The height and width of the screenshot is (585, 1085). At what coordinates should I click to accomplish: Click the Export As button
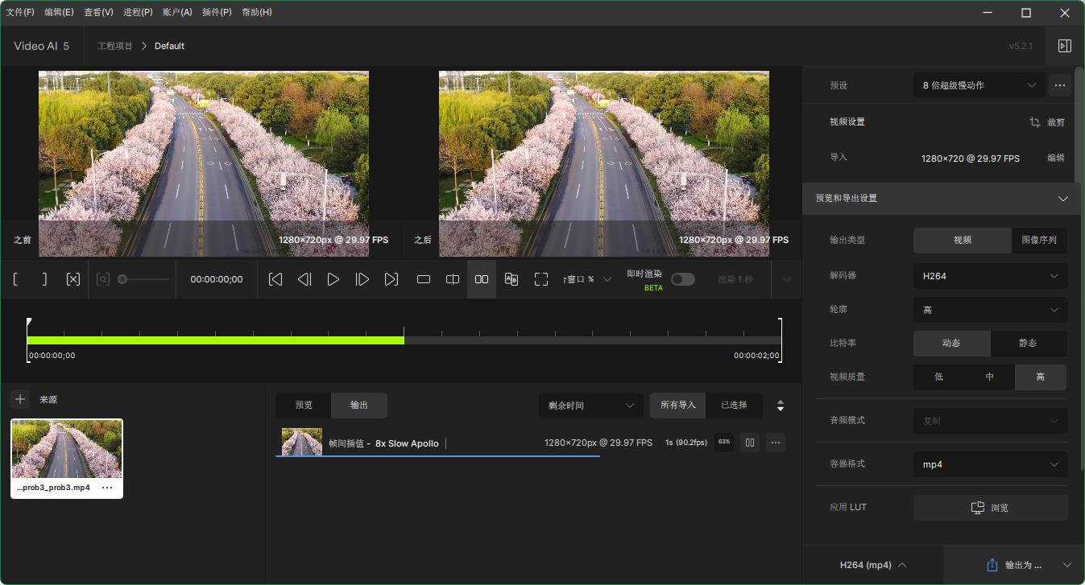coord(1015,565)
